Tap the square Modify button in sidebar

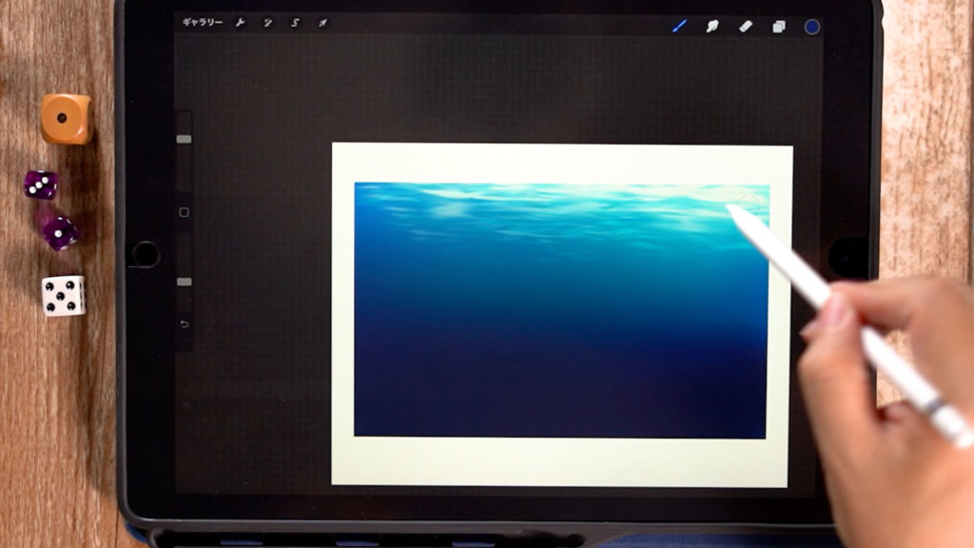click(x=184, y=212)
